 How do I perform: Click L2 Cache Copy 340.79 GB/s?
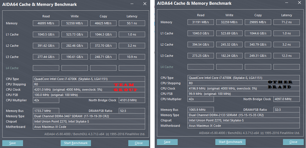coord(258,44)
